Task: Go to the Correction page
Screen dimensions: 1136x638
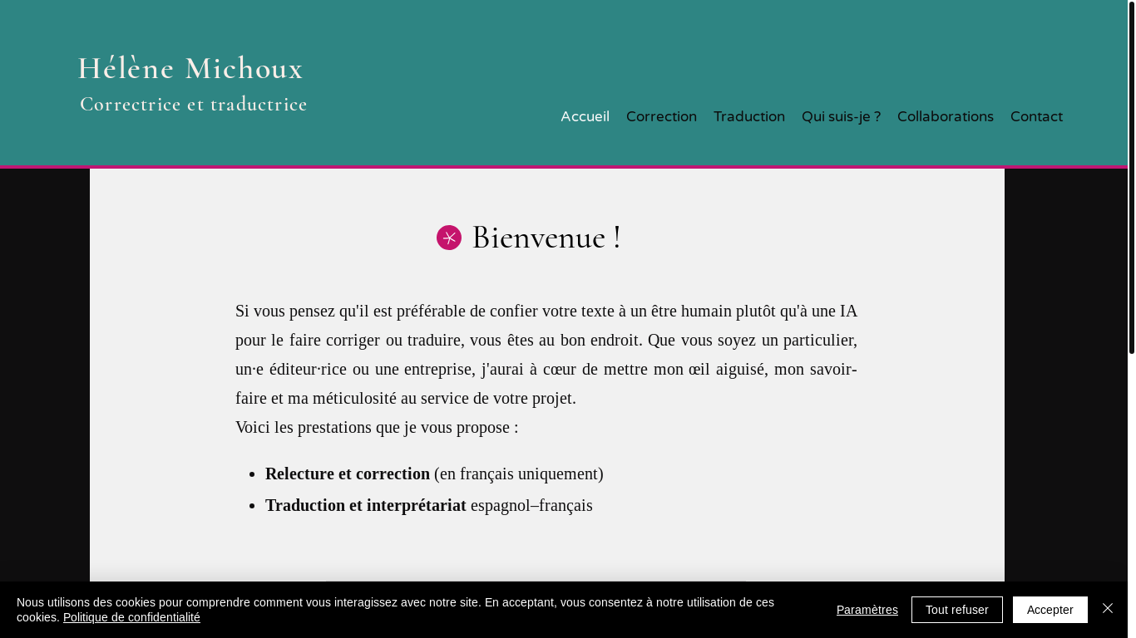Action: 661,116
